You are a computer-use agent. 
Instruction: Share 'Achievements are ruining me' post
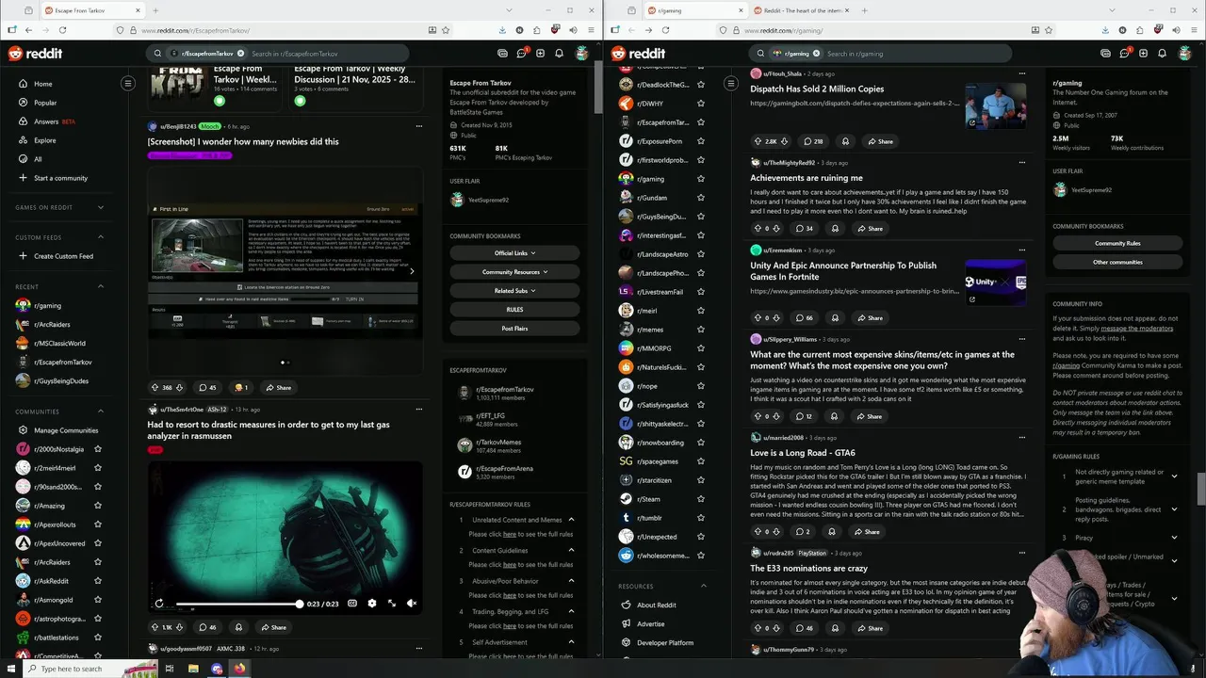click(870, 228)
